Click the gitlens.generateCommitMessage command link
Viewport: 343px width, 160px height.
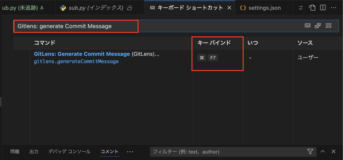pyautogui.click(x=76, y=61)
